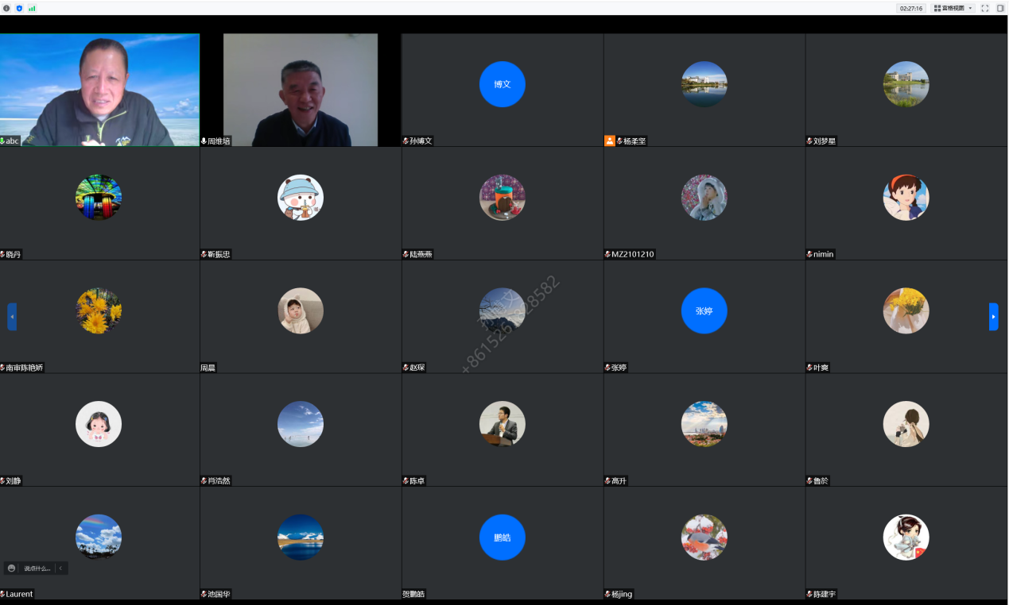The image size is (1009, 605).
Task: Select 周维培's video tile
Action: coord(301,90)
